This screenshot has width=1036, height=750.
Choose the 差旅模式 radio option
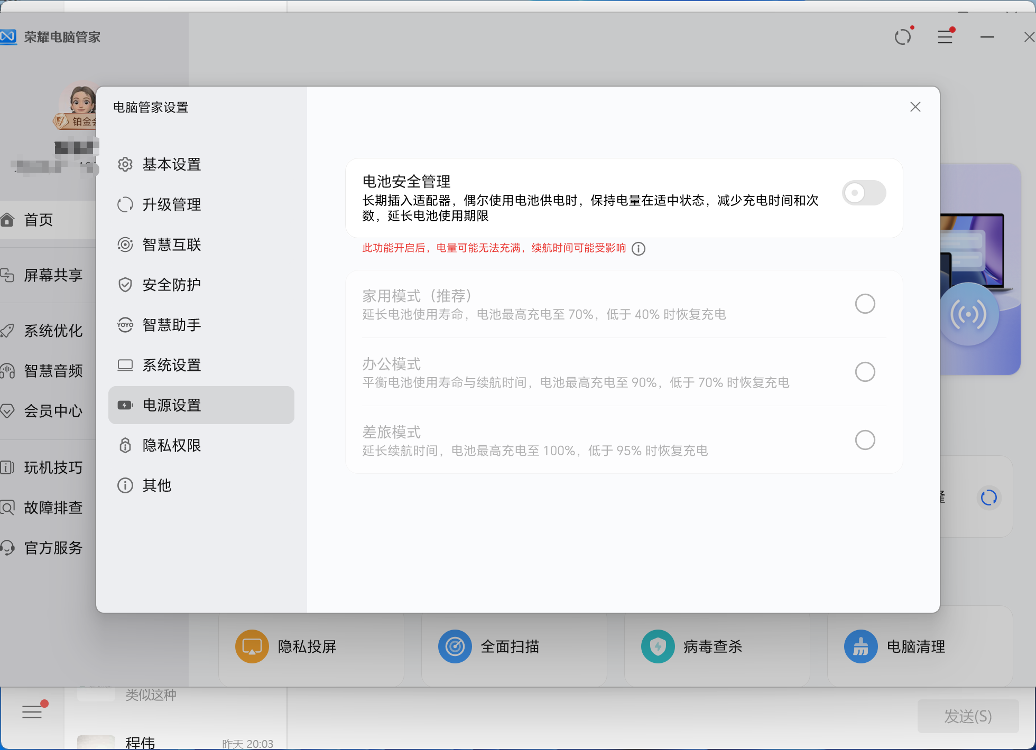point(865,440)
